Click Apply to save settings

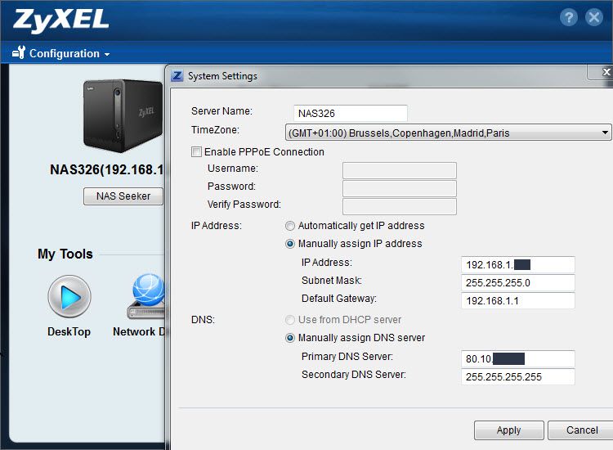(x=508, y=430)
